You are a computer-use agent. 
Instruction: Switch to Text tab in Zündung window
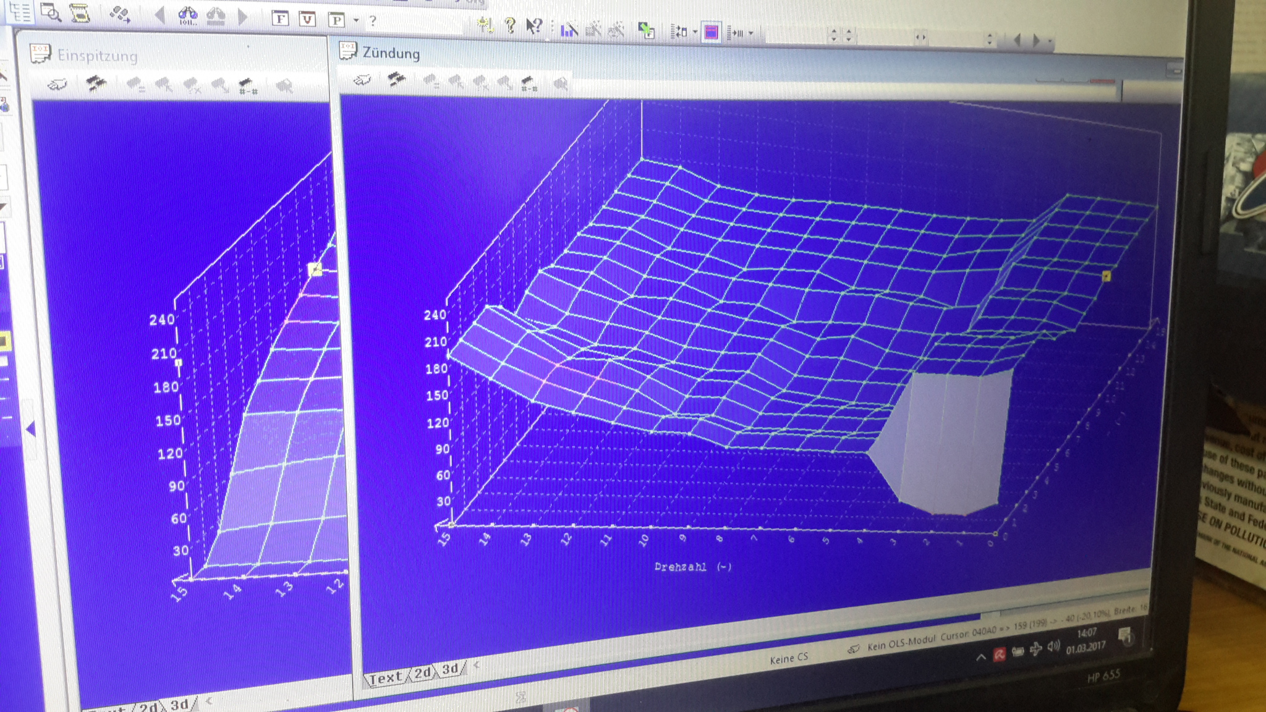pyautogui.click(x=385, y=678)
